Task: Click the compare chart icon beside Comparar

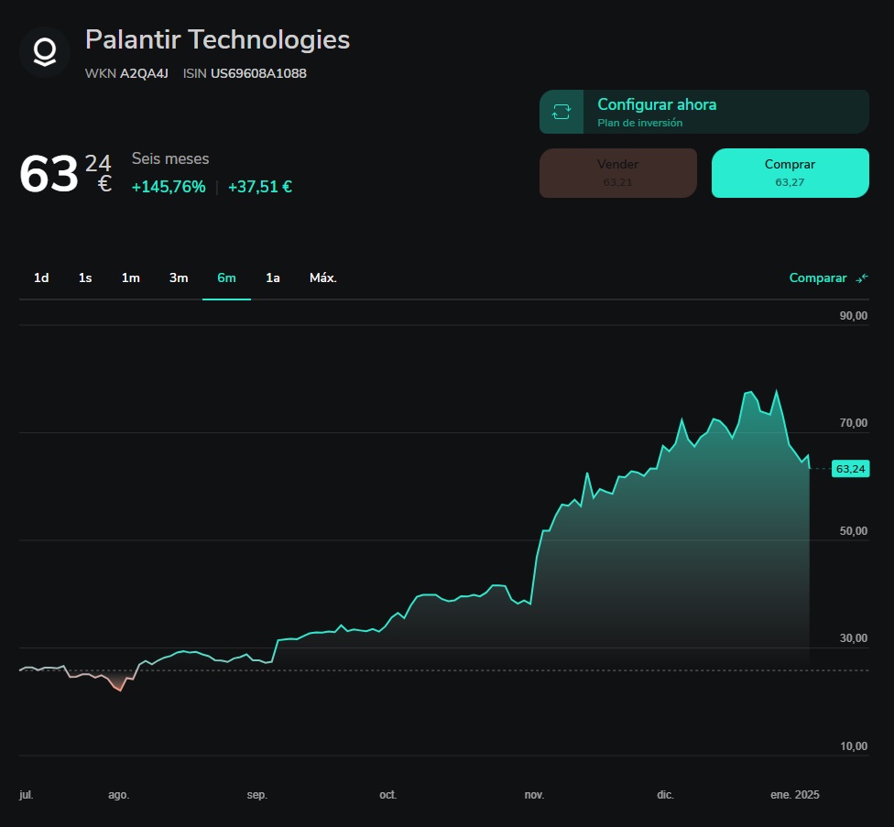Action: click(862, 277)
